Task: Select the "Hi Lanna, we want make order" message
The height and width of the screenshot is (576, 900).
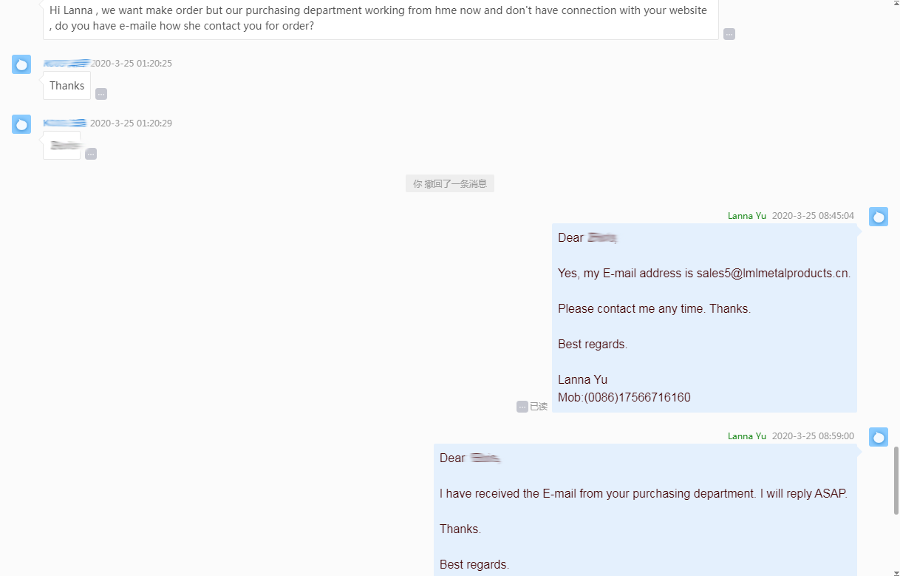Action: coord(381,18)
